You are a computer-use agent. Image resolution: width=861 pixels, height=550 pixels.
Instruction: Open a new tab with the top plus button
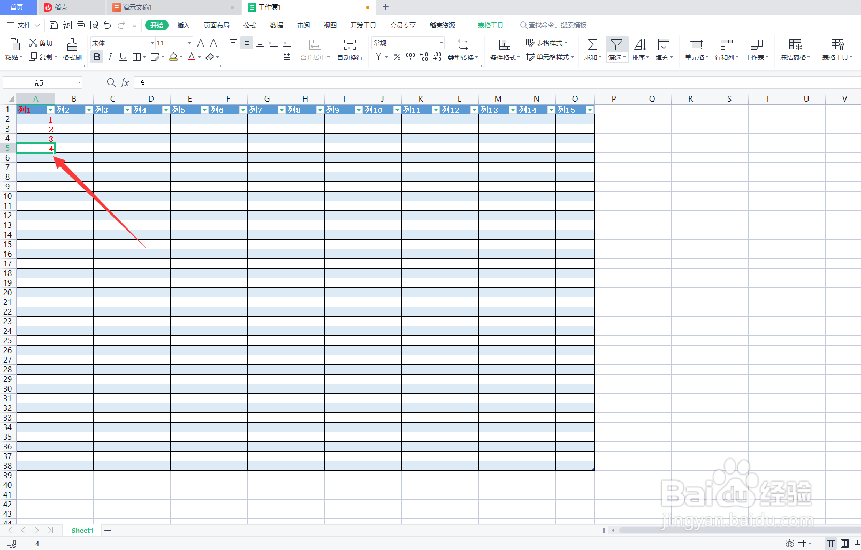click(x=386, y=7)
